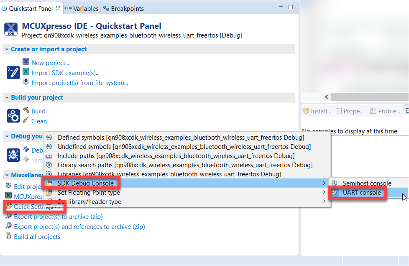This screenshot has height=266, width=409.
Task: Choose Library search paths from the menu
Action: point(187,165)
